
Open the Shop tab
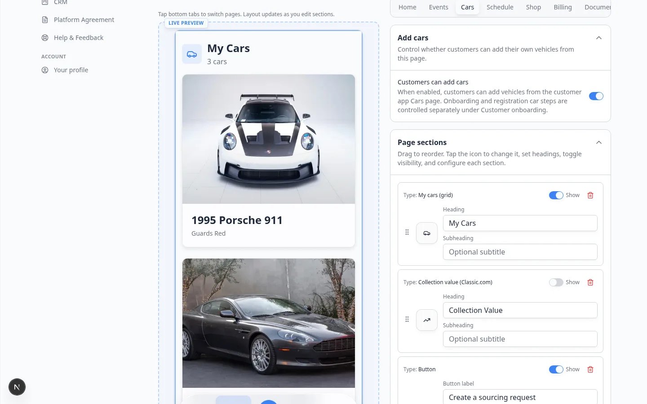(x=533, y=7)
